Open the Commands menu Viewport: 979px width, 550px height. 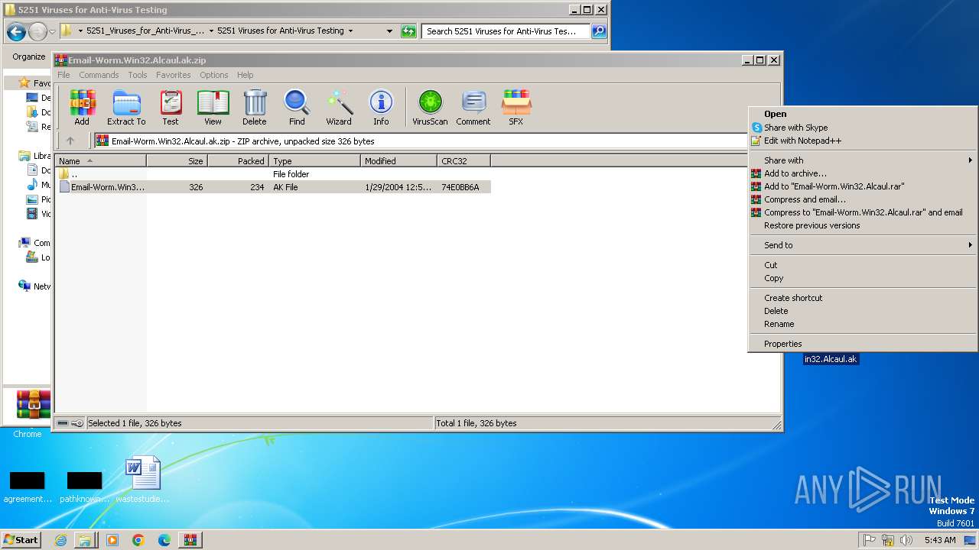[99, 75]
